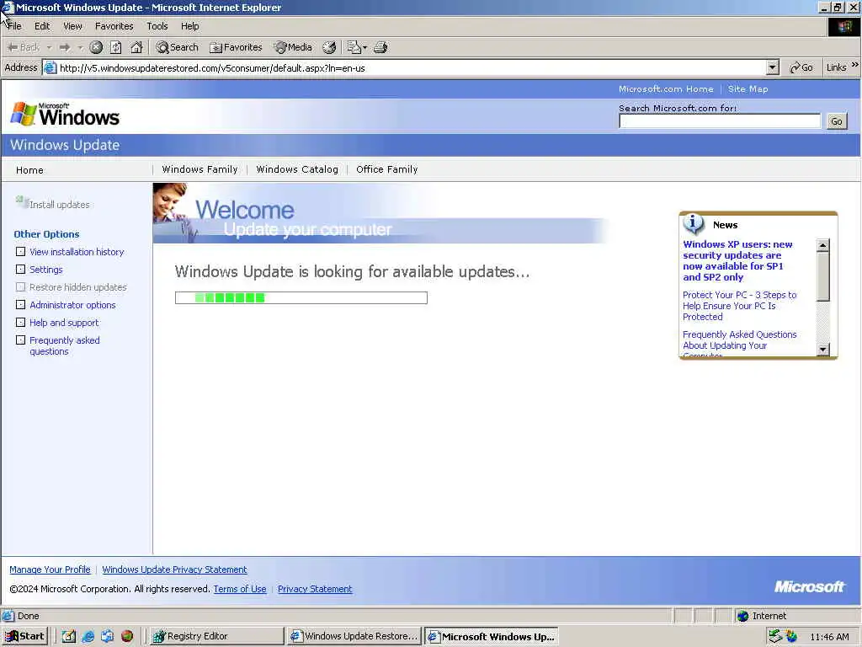
Task: Click the green update search progress bar
Action: 301,297
